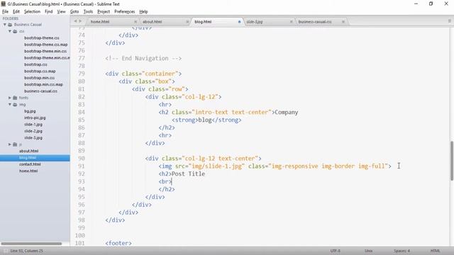Open slide-2.jpg in sidebar
Screen dimensions: 454x255
(33, 131)
